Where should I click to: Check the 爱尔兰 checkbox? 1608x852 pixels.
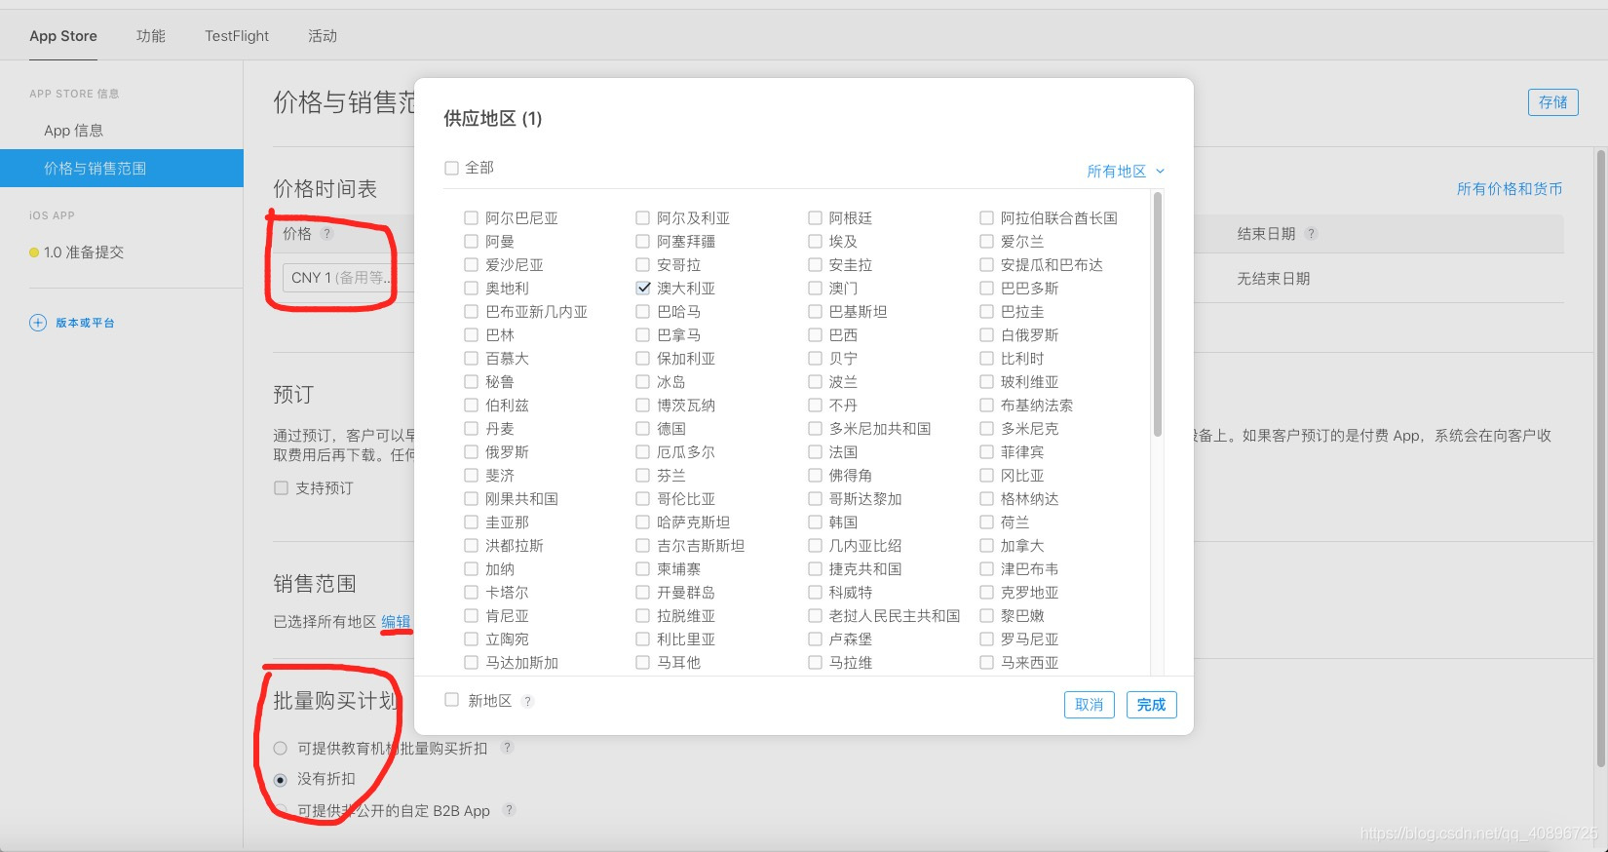986,241
